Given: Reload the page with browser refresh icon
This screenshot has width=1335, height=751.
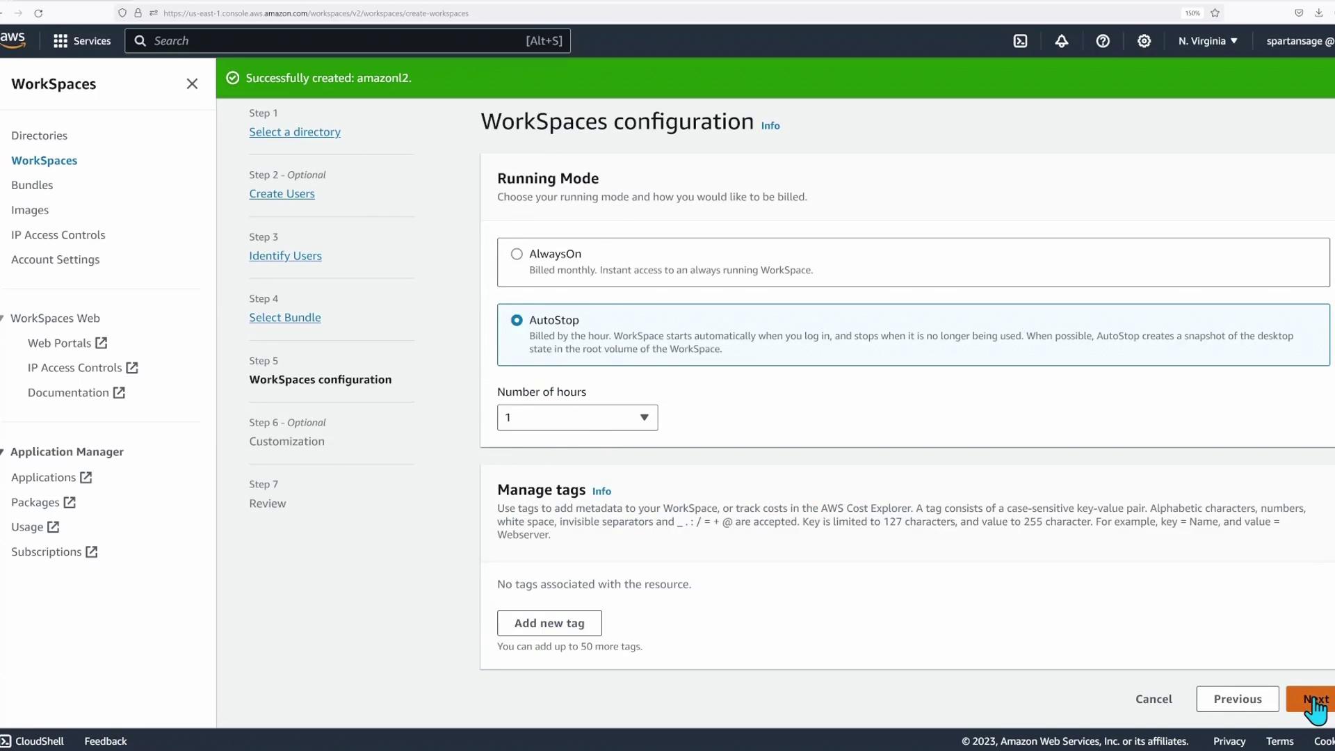Looking at the screenshot, I should click(38, 13).
